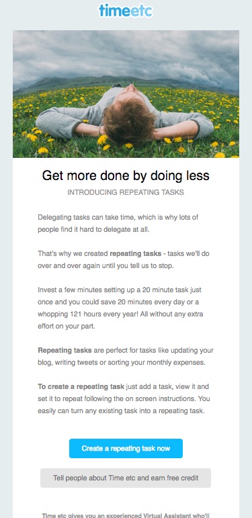Click bold 'To create a repeating task' text
This screenshot has height=518, width=252.
81,386
